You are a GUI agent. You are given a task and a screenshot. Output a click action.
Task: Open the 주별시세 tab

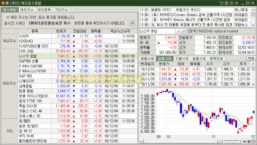click(x=182, y=58)
